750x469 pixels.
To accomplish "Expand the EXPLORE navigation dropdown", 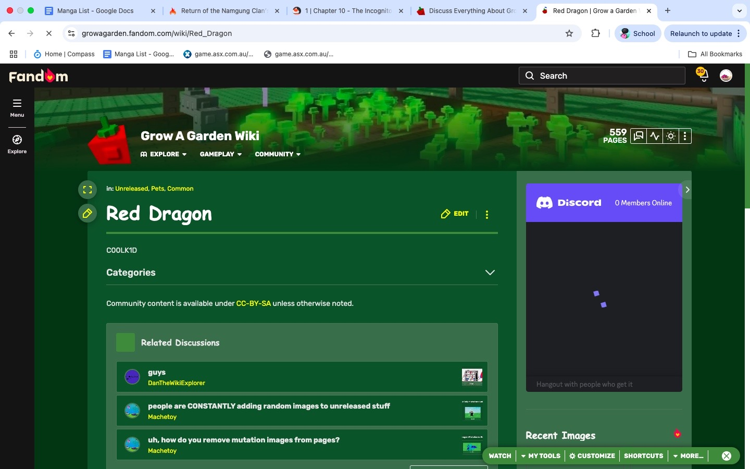I will pos(164,154).
